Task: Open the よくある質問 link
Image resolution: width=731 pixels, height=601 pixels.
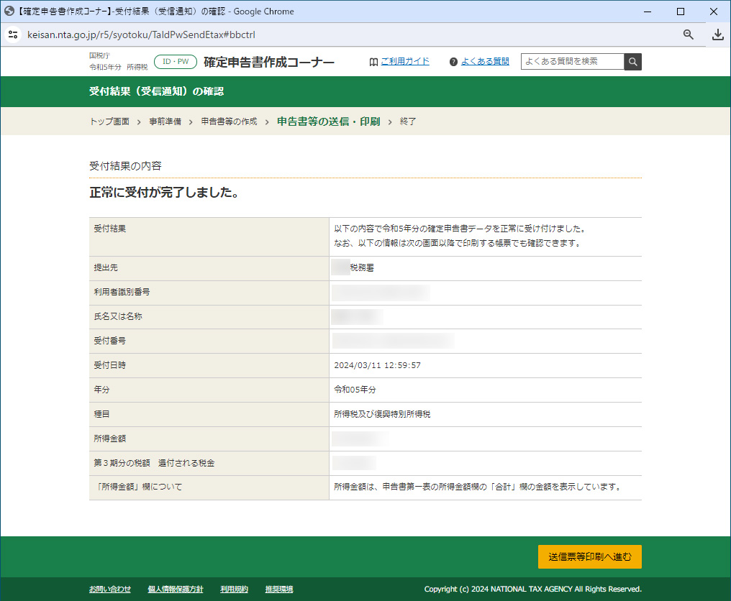Action: click(x=485, y=62)
